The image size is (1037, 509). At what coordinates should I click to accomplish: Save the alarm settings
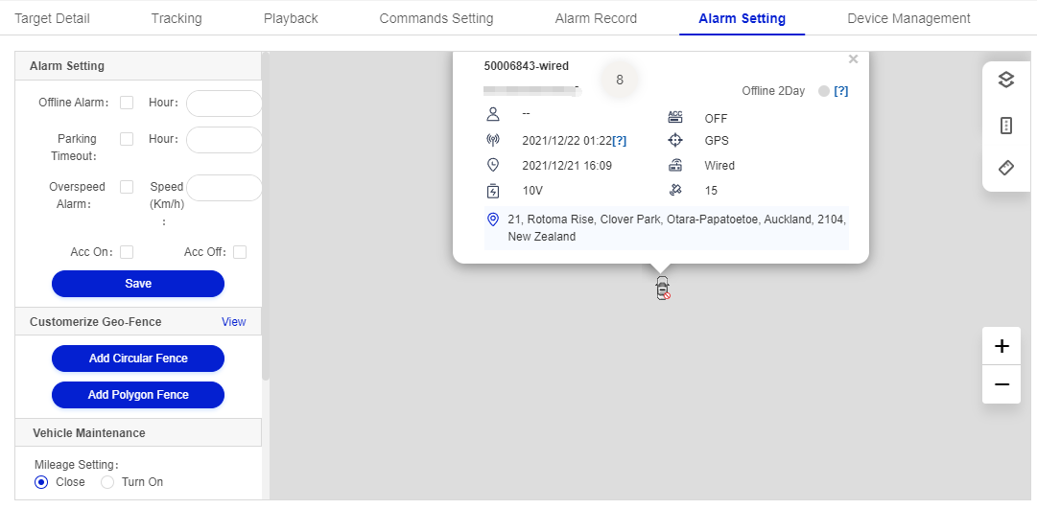138,284
